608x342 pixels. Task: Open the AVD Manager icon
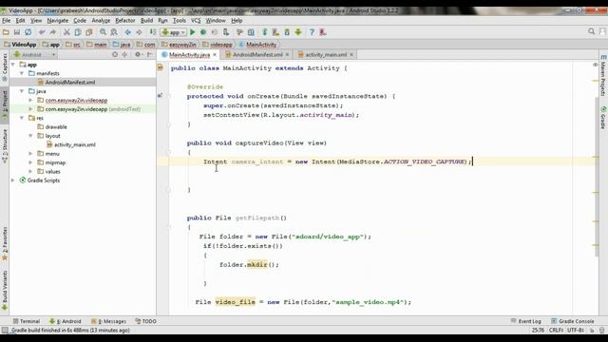coord(275,32)
